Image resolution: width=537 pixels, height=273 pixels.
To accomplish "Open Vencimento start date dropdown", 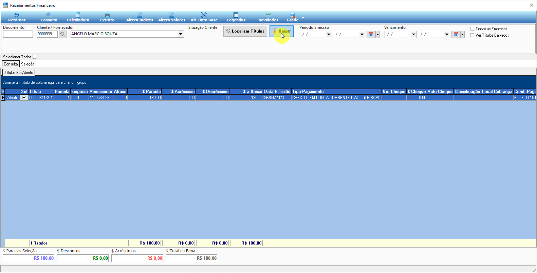I will [x=413, y=34].
